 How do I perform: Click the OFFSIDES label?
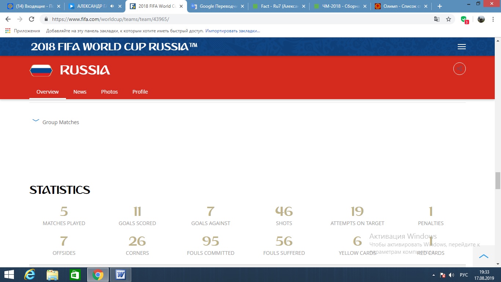[x=64, y=253]
